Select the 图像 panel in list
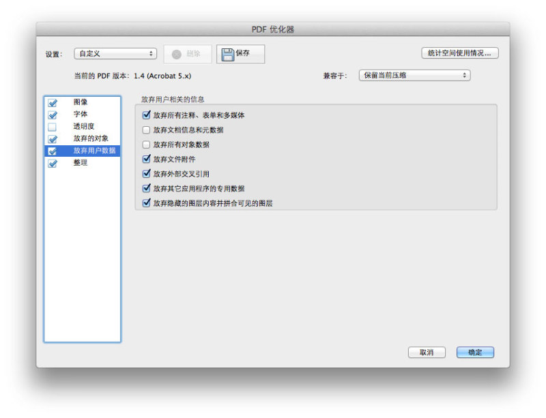This screenshot has width=546, height=418. (x=81, y=102)
